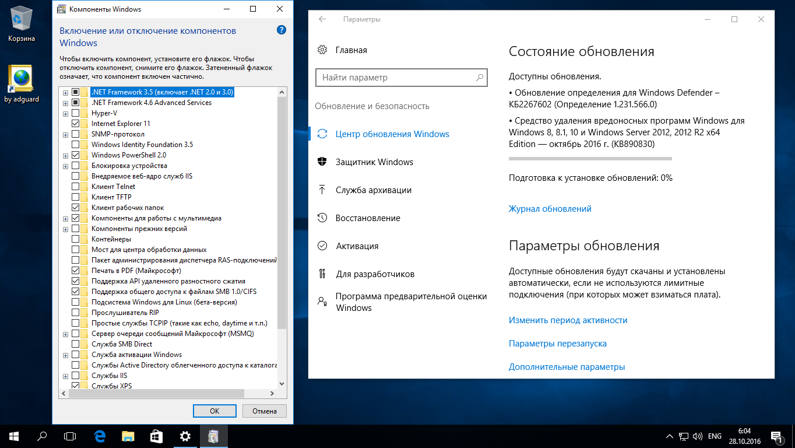Enable the Клиент Telnet checkbox
The image size is (795, 448).
(76, 187)
